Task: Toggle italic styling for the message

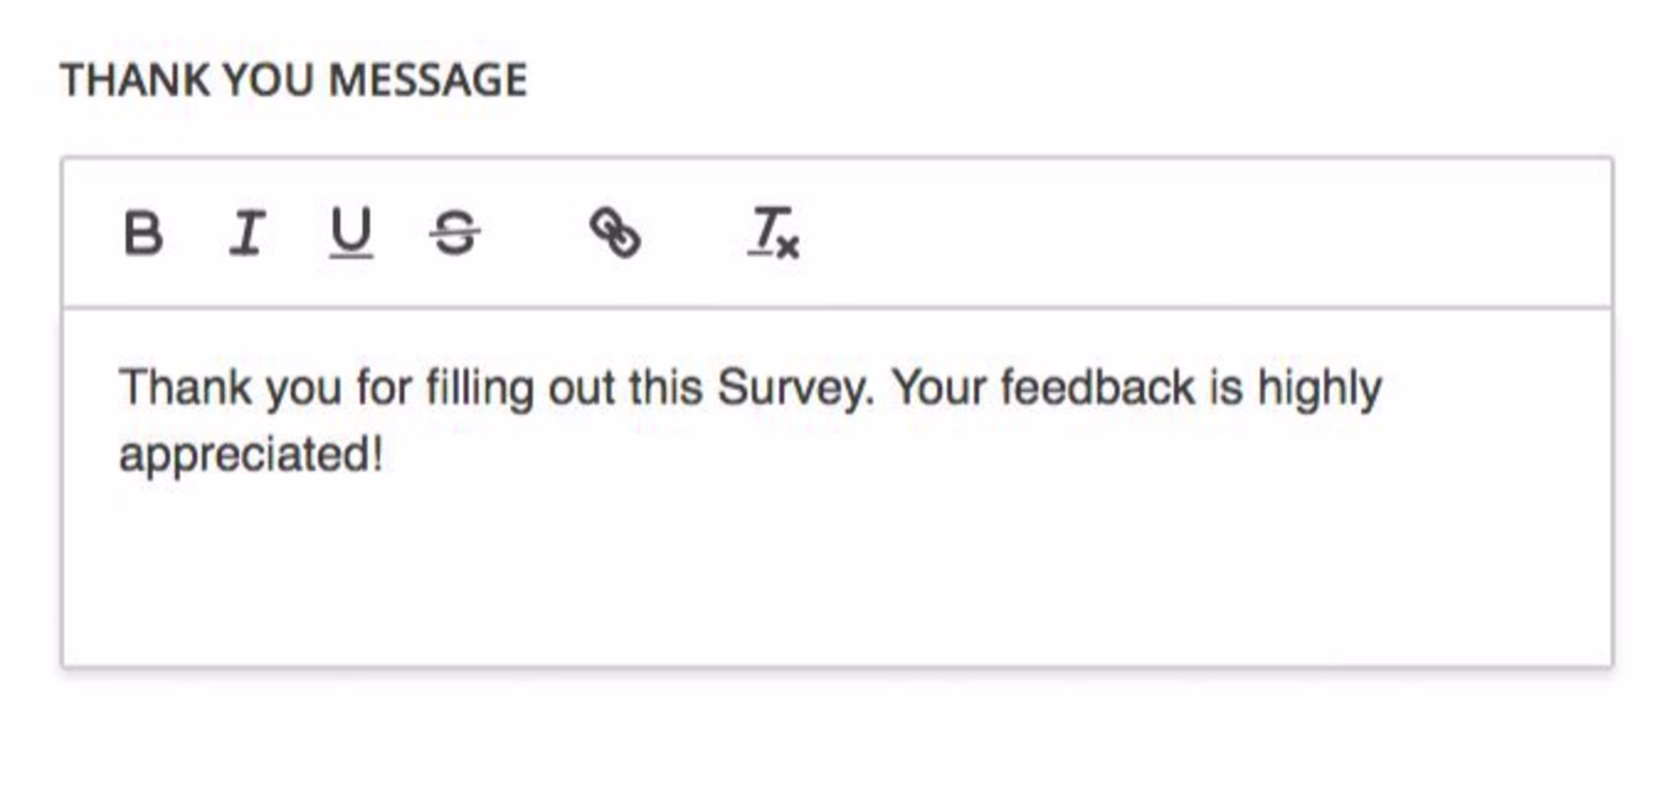Action: (x=247, y=234)
